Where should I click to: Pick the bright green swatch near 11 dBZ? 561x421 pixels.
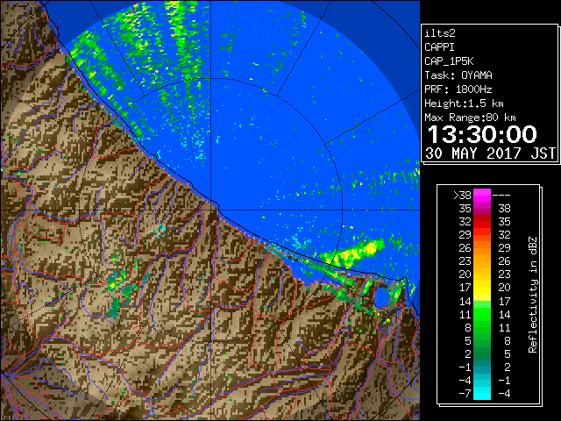pyautogui.click(x=482, y=314)
